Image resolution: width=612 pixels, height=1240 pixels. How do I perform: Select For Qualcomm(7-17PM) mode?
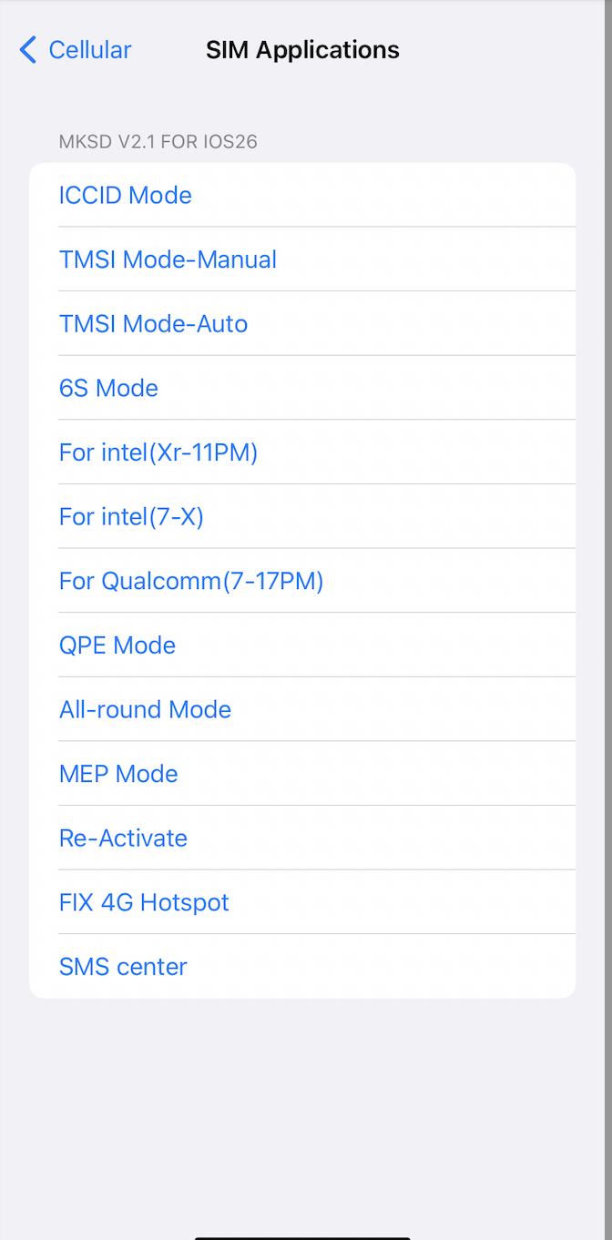[191, 581]
